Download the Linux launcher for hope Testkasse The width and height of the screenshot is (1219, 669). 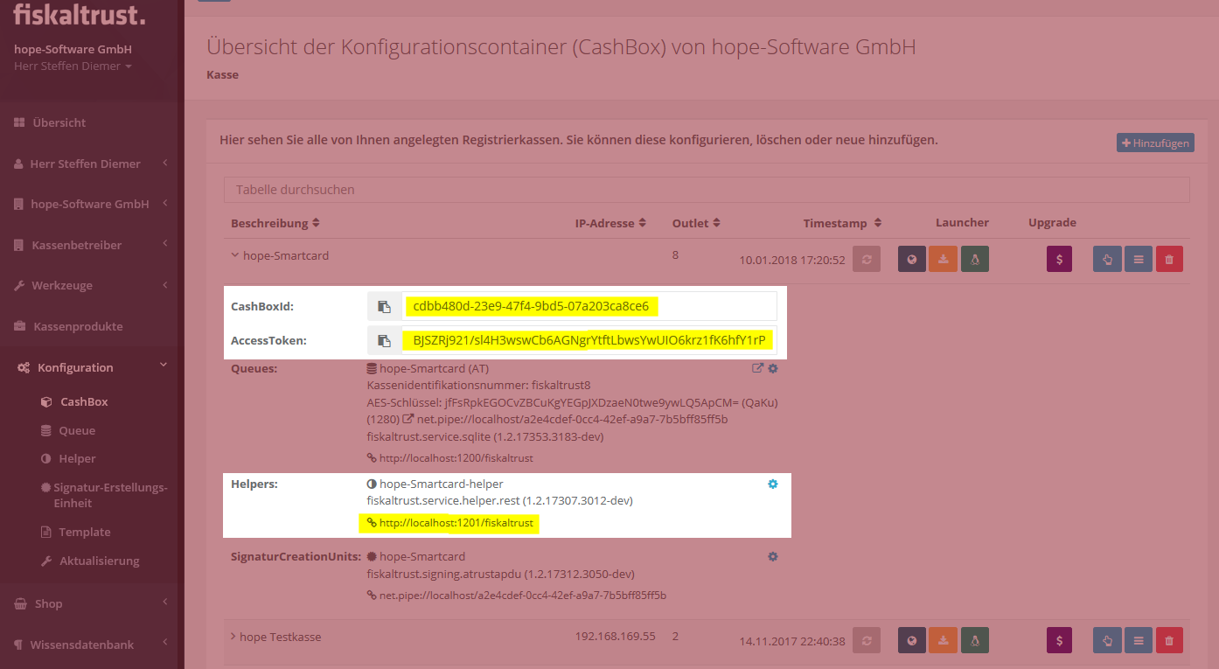coord(974,641)
